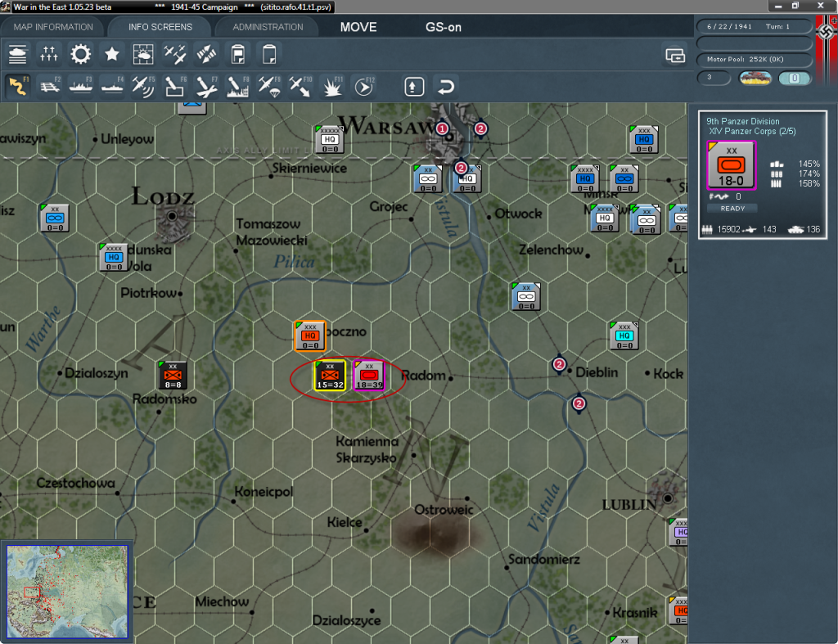Select the F2 rail mode icon
This screenshot has width=838, height=644.
50,86
